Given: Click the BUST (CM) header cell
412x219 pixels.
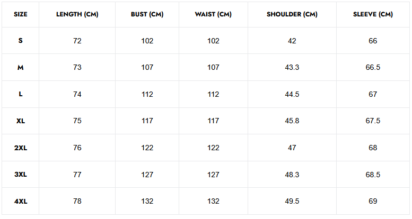Looking at the screenshot, I should click(147, 14).
